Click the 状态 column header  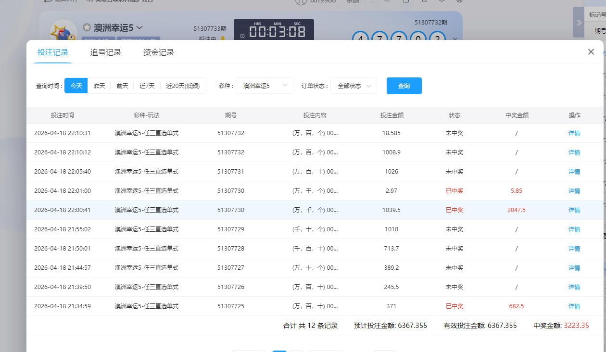coord(454,115)
